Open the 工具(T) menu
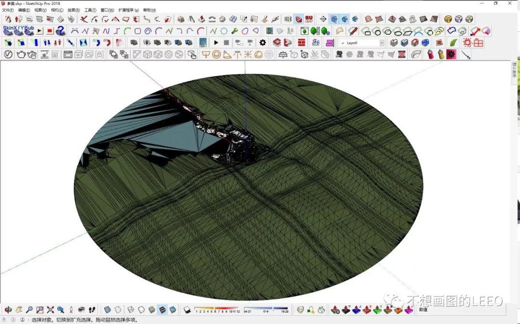520x324 pixels. pyautogui.click(x=90, y=10)
